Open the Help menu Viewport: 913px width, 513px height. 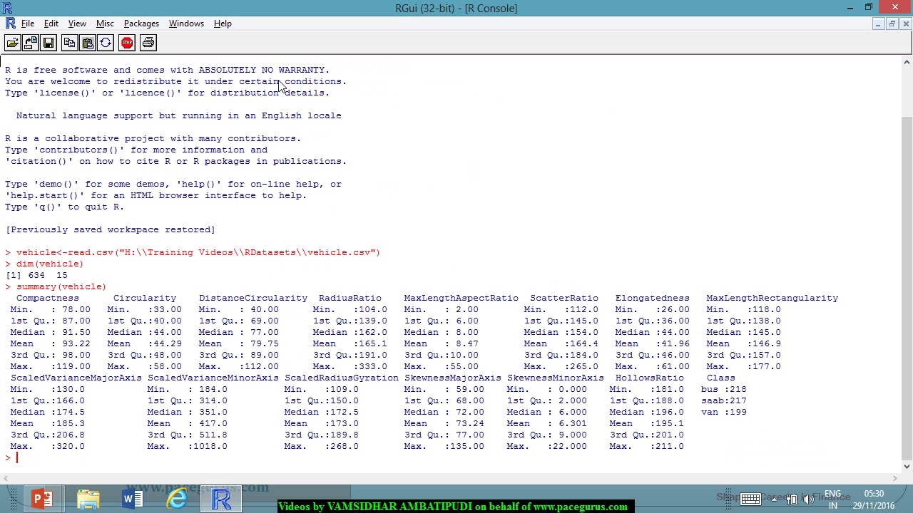click(x=223, y=24)
